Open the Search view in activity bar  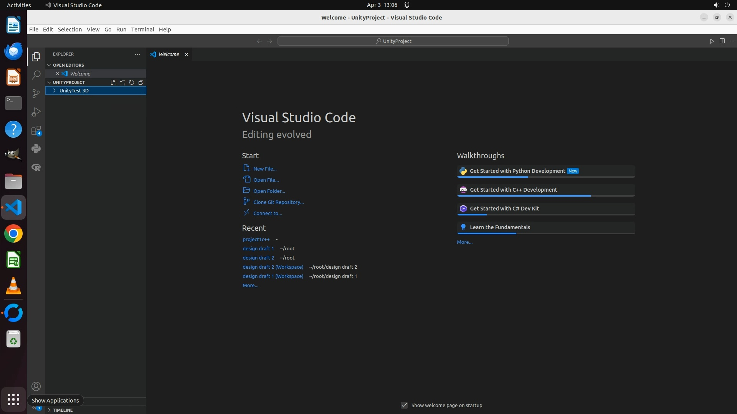(x=36, y=75)
